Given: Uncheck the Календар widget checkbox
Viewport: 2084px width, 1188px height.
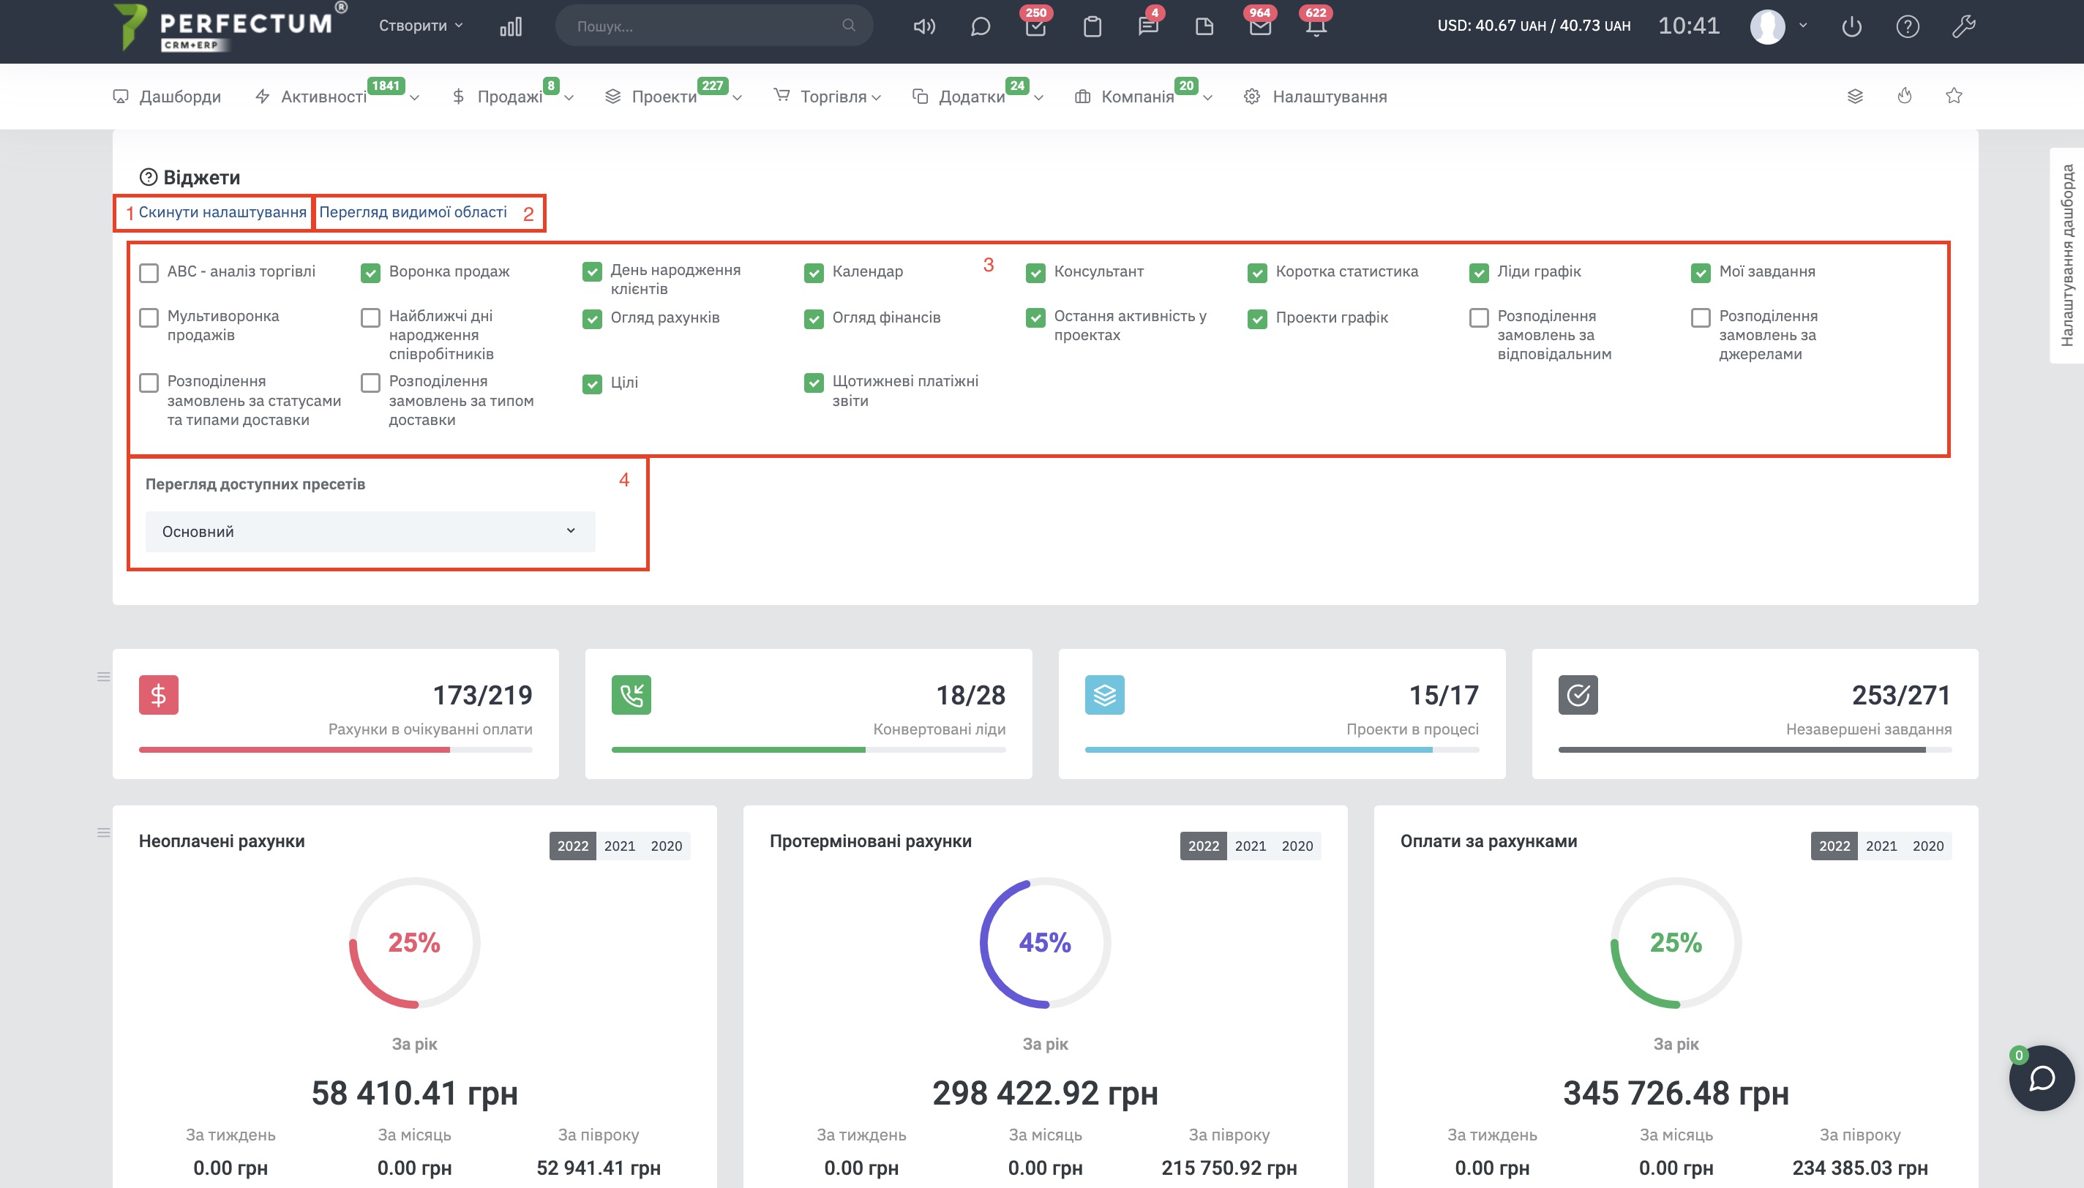Looking at the screenshot, I should [814, 273].
